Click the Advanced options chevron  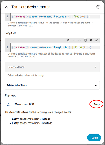[x=96, y=85]
